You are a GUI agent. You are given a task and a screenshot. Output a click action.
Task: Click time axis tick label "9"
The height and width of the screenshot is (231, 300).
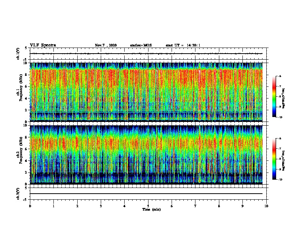(x=242, y=206)
